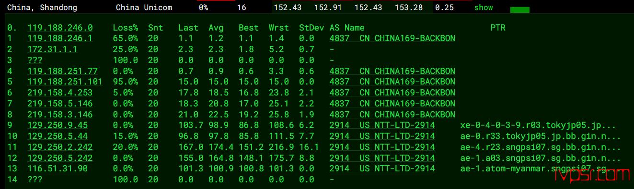Open AS 2914 NTT link on hop 9
The width and height of the screenshot is (634, 189).
pyautogui.click(x=382, y=125)
